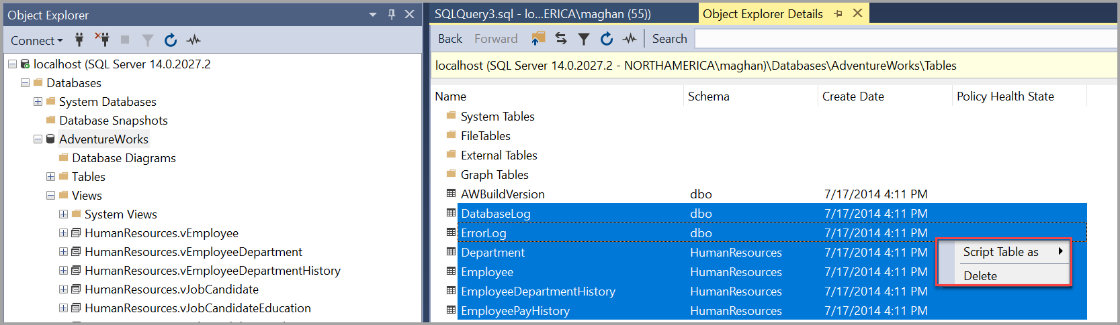This screenshot has width=1120, height=325.
Task: Open the Connect dropdown
Action: click(37, 40)
